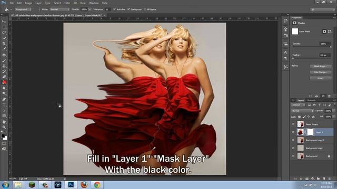Open the Mode dropdown in options bar
The width and height of the screenshot is (337, 189).
pos(60,9)
